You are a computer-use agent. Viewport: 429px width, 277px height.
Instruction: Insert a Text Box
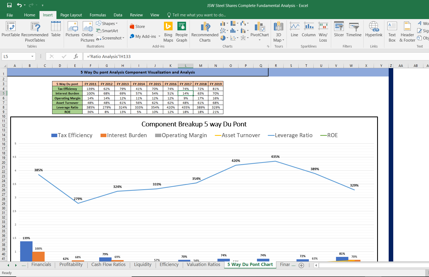pyautogui.click(x=392, y=32)
